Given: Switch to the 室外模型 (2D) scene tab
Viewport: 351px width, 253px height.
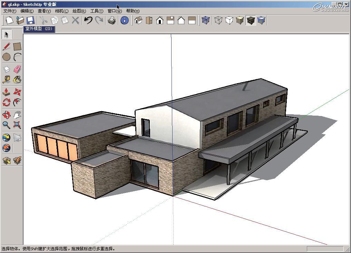Looking at the screenshot, I should tap(39, 29).
